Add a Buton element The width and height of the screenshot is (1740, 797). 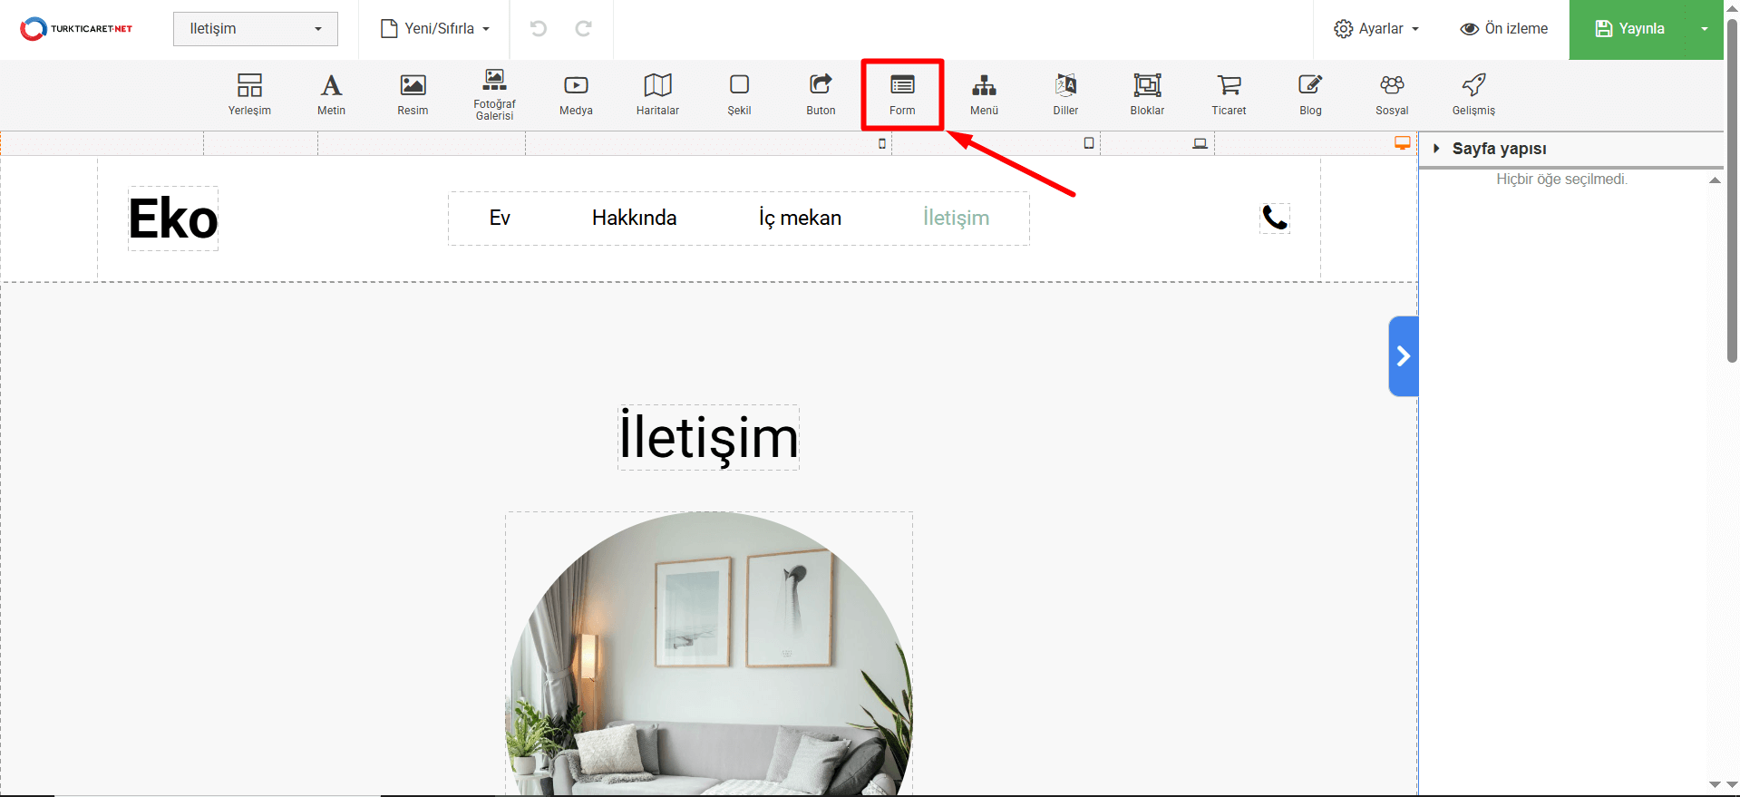[x=821, y=94]
